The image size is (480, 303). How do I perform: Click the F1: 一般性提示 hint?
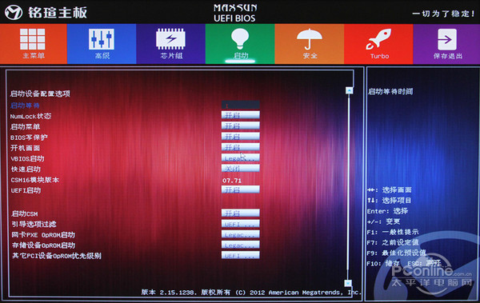click(393, 232)
